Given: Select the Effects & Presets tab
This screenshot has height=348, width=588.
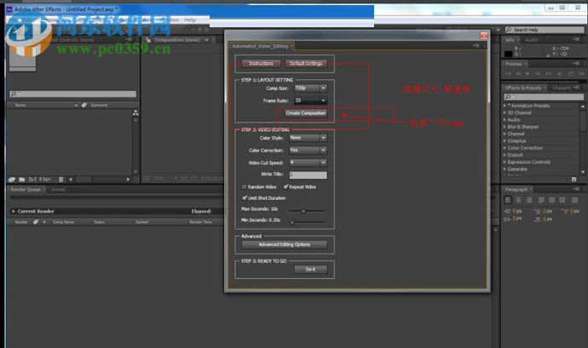Looking at the screenshot, I should click(523, 88).
